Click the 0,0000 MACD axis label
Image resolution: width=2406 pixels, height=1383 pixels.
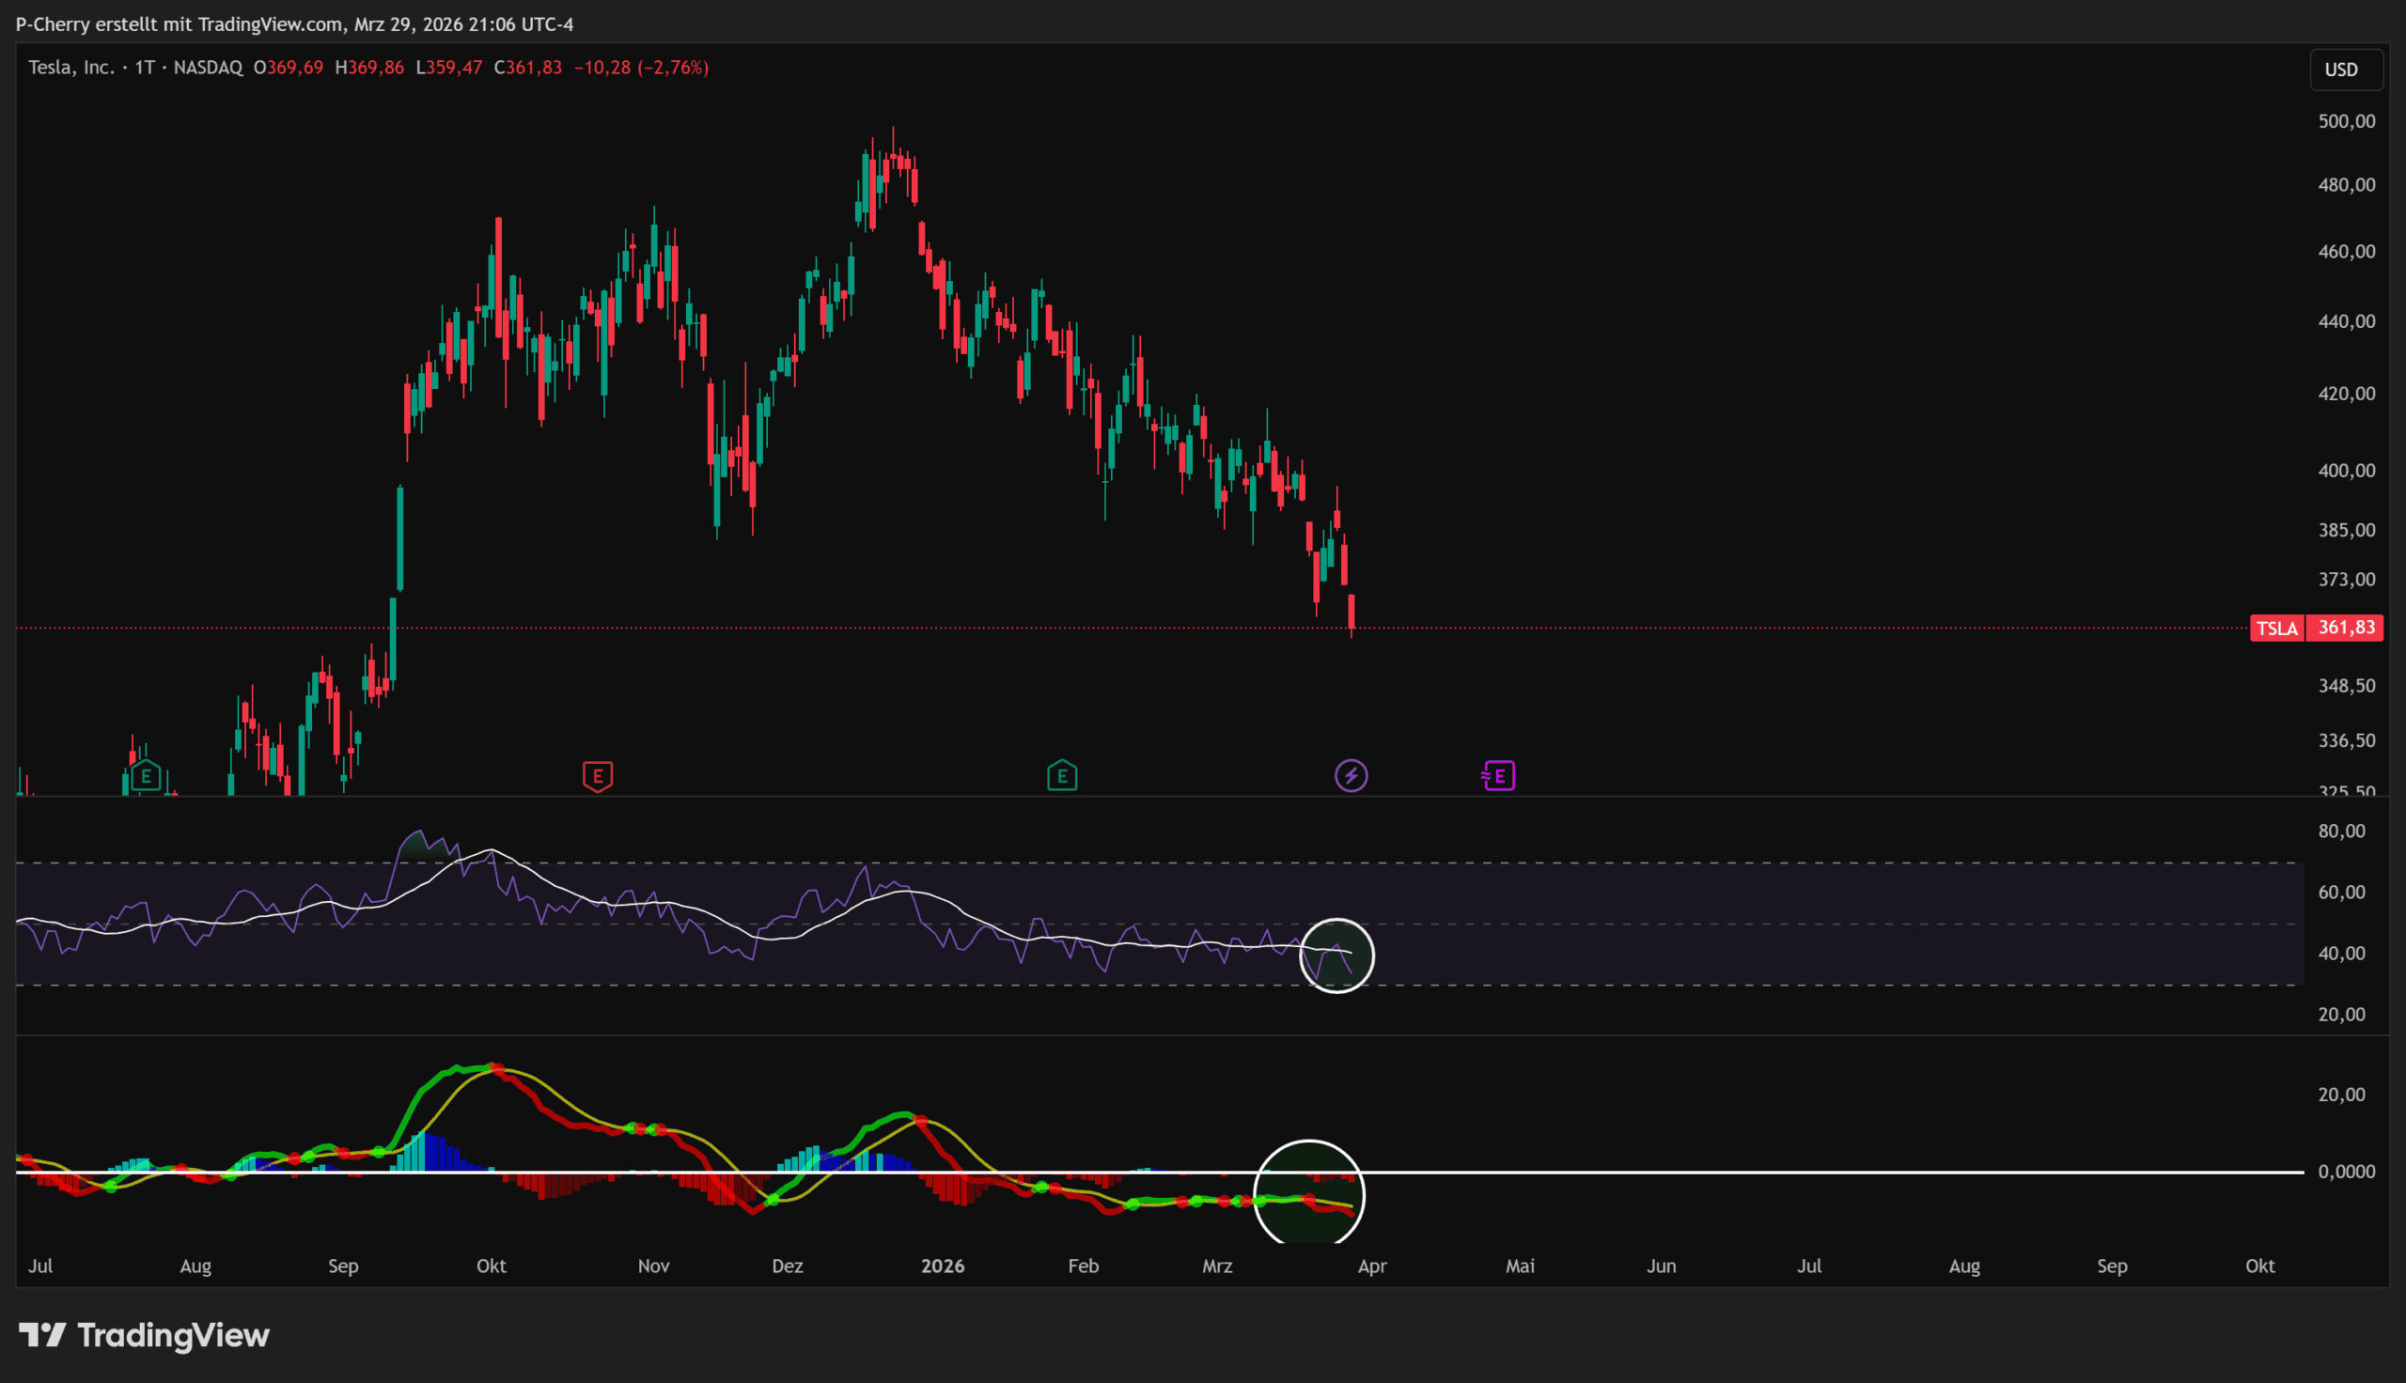(2346, 1172)
